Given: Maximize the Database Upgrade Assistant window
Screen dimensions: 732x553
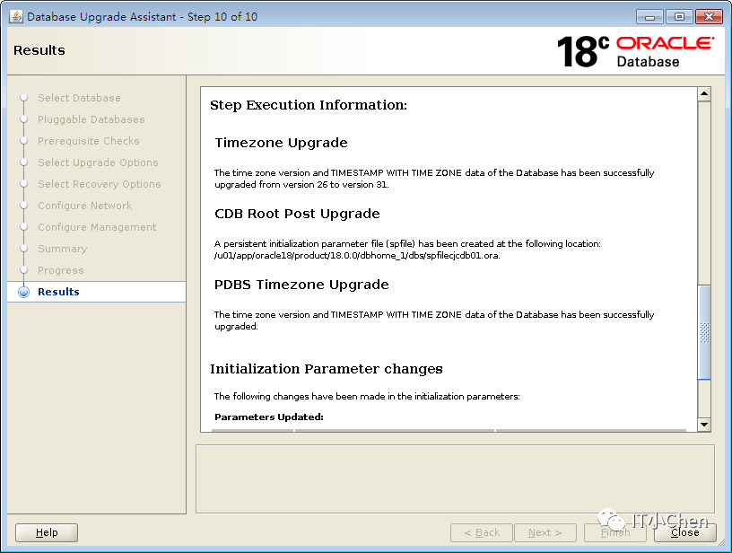Looking at the screenshot, I should [679, 17].
